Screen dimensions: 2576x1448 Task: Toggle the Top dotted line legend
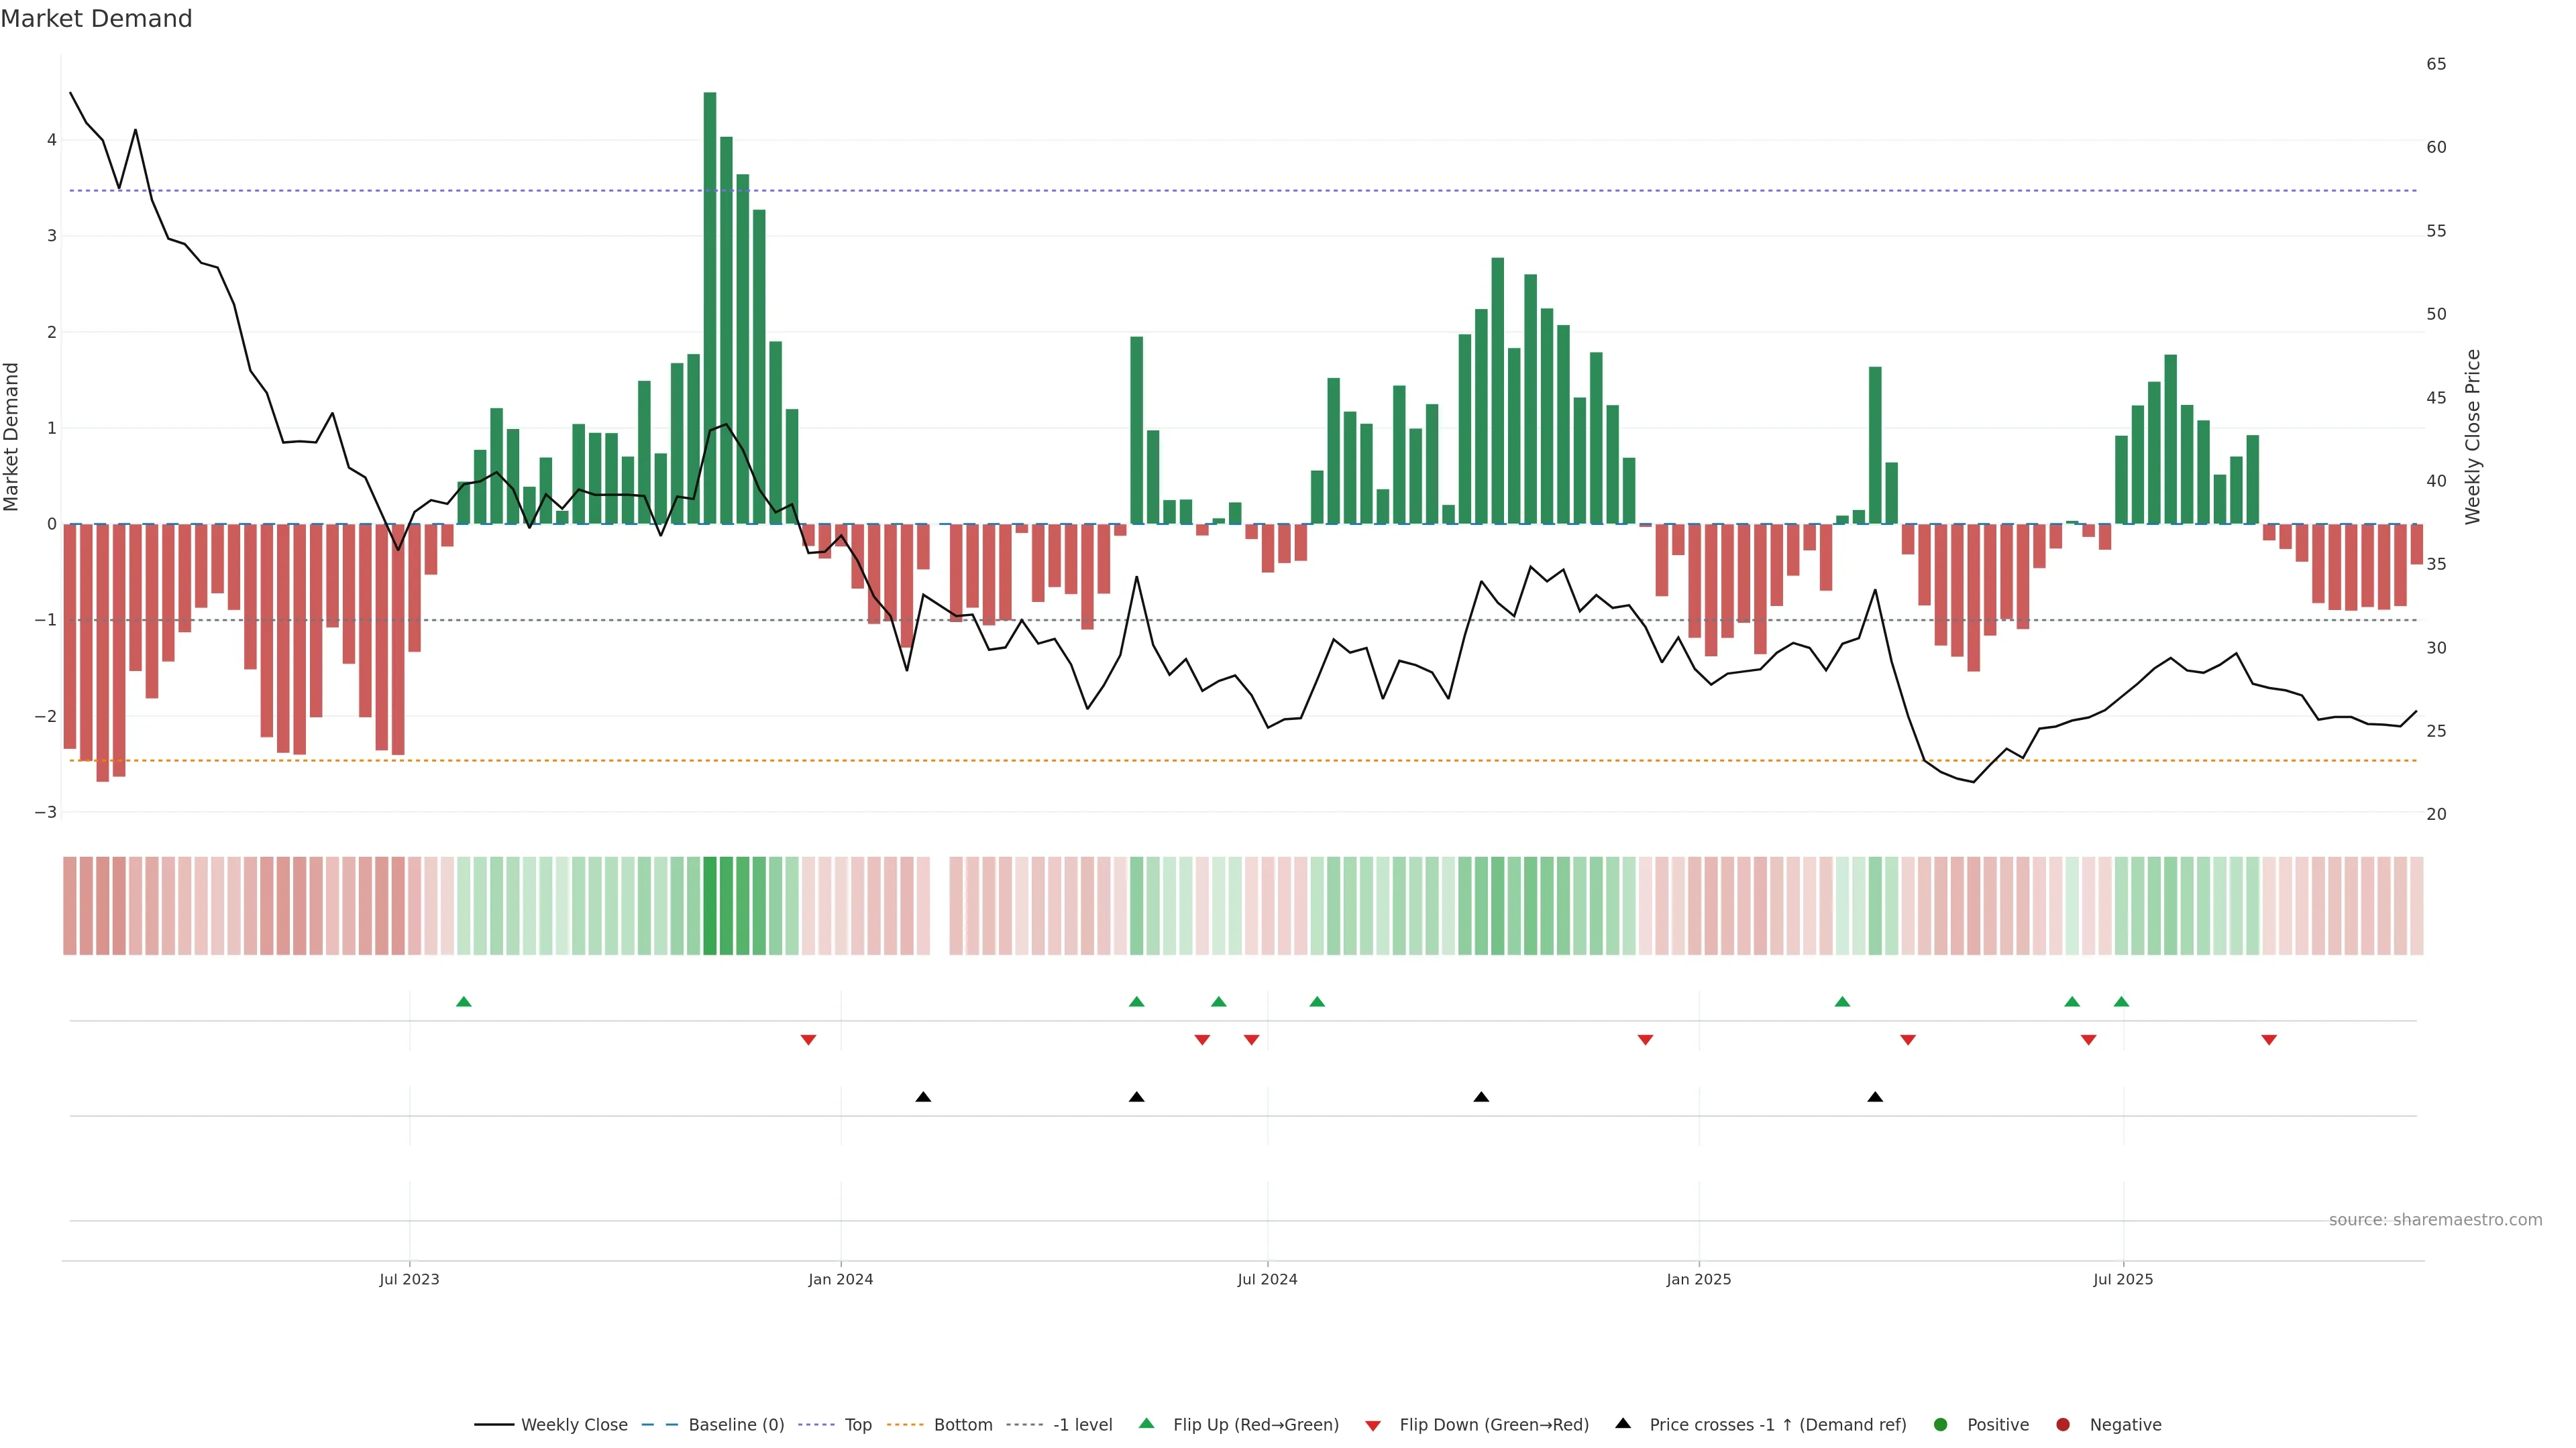[857, 1425]
